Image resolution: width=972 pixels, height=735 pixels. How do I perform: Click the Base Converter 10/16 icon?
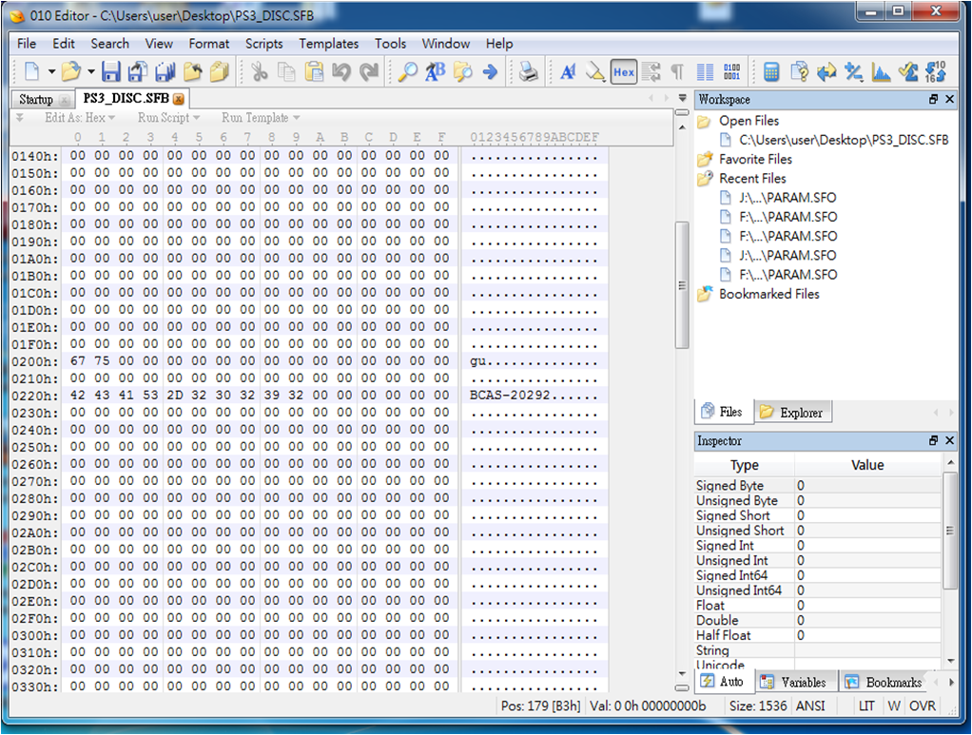[x=936, y=72]
